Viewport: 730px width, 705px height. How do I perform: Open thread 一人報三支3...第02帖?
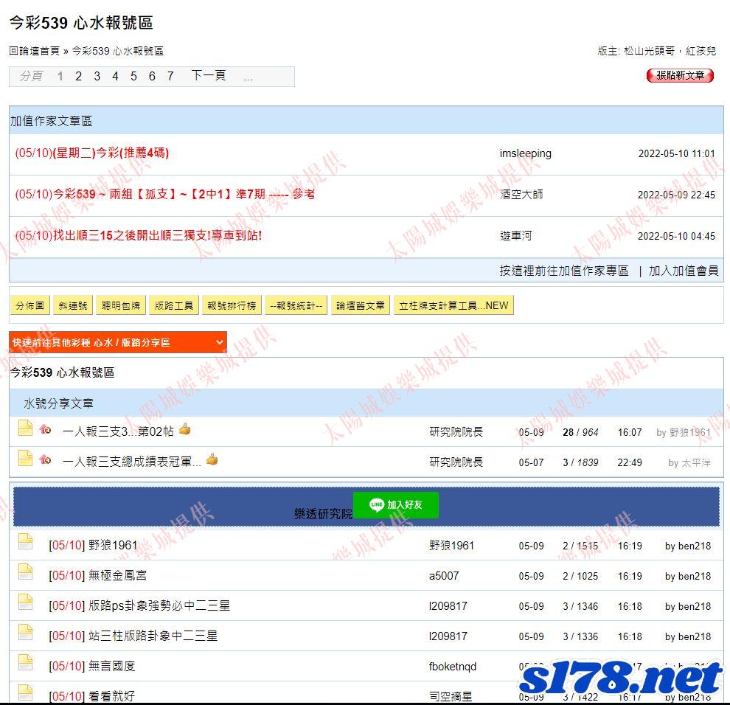(x=118, y=431)
